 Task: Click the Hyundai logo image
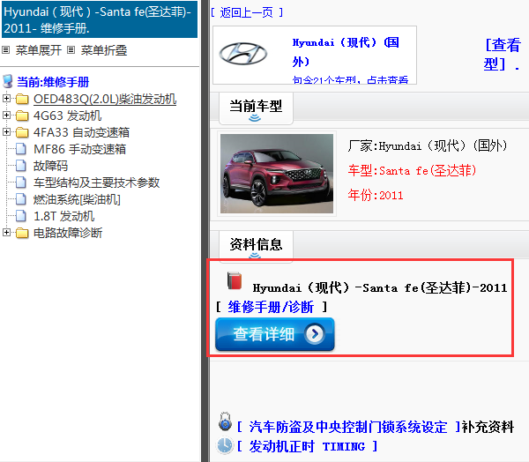243,54
